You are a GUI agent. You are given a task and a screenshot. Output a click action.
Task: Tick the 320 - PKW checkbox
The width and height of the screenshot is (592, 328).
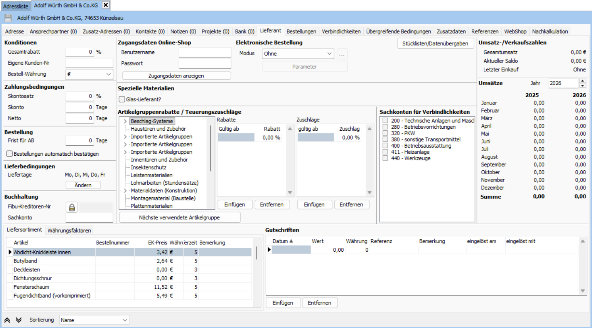point(385,133)
